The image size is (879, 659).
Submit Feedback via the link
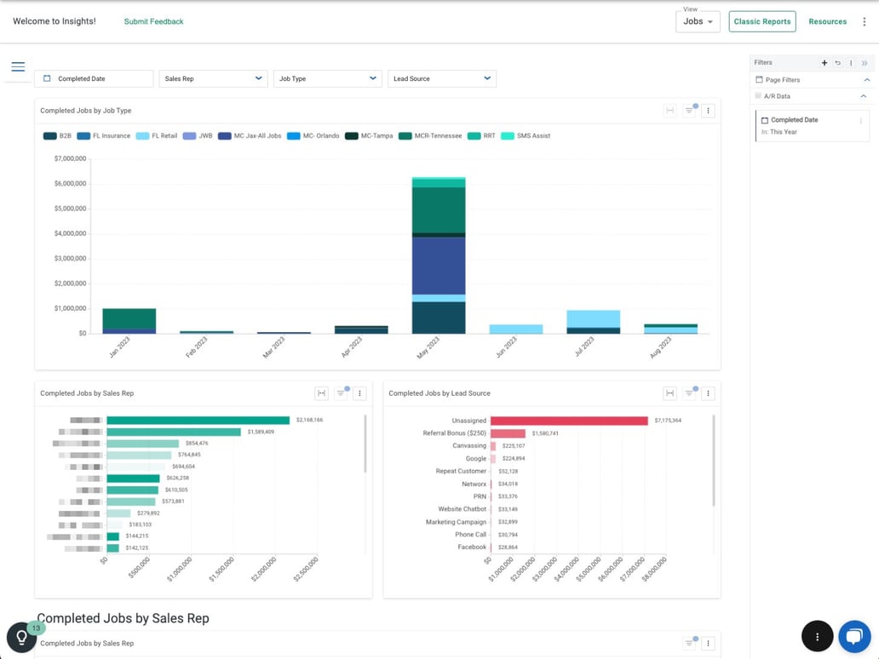click(x=153, y=21)
